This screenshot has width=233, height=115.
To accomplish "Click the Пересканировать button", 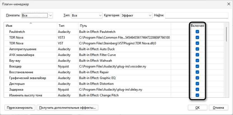I will point(20,107).
